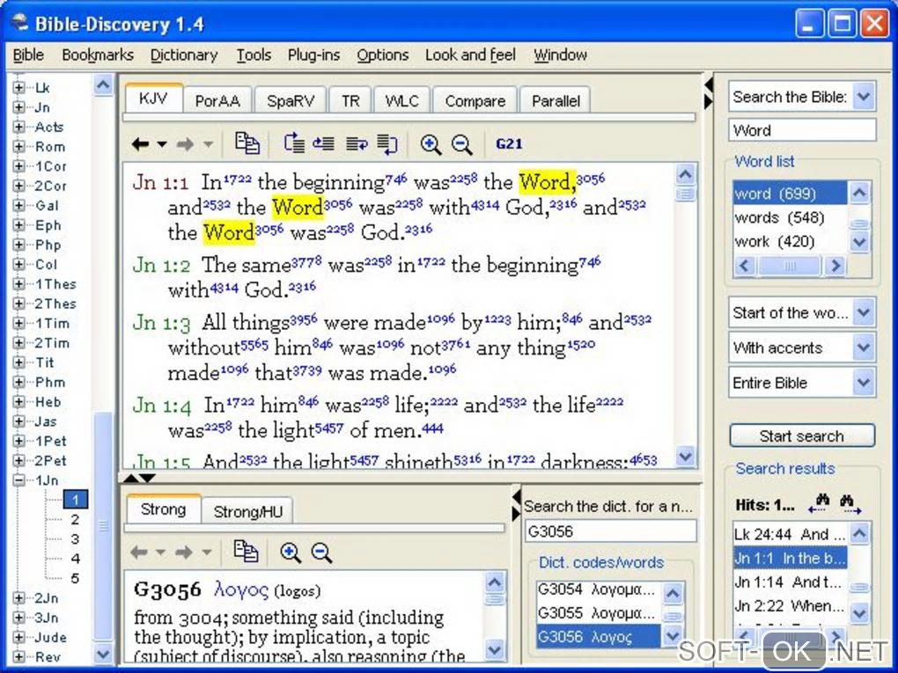Image resolution: width=898 pixels, height=673 pixels.
Task: Zoom out the Bible text
Action: 461,144
